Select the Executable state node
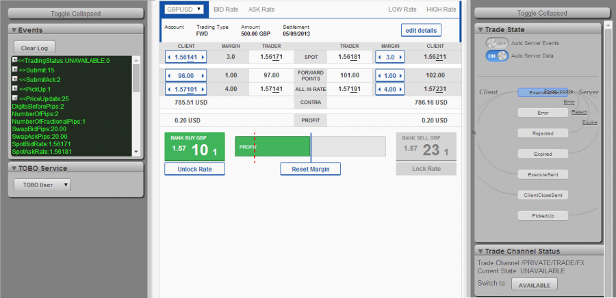The width and height of the screenshot is (616, 298). click(543, 92)
